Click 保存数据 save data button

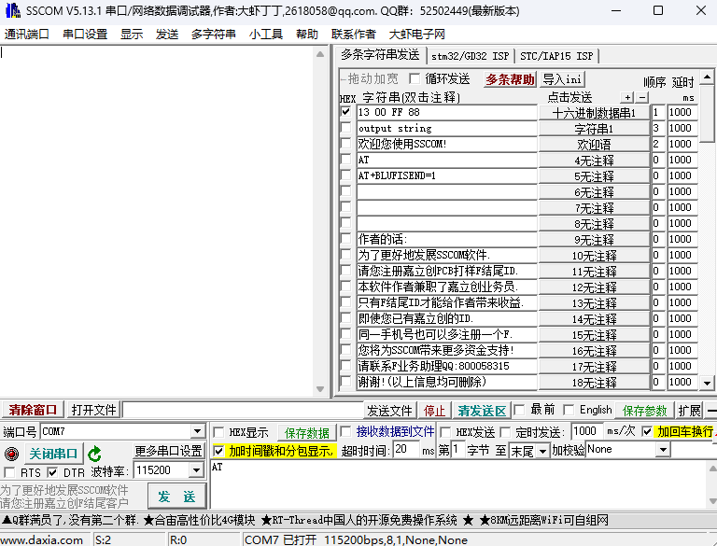(307, 432)
